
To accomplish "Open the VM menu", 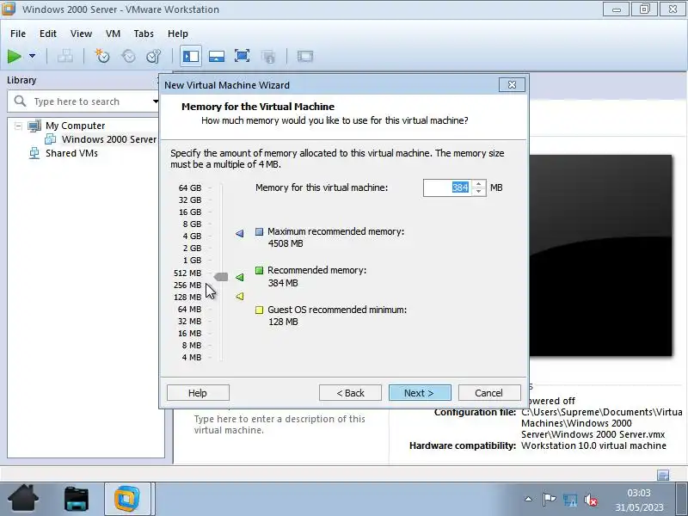I will pyautogui.click(x=113, y=34).
